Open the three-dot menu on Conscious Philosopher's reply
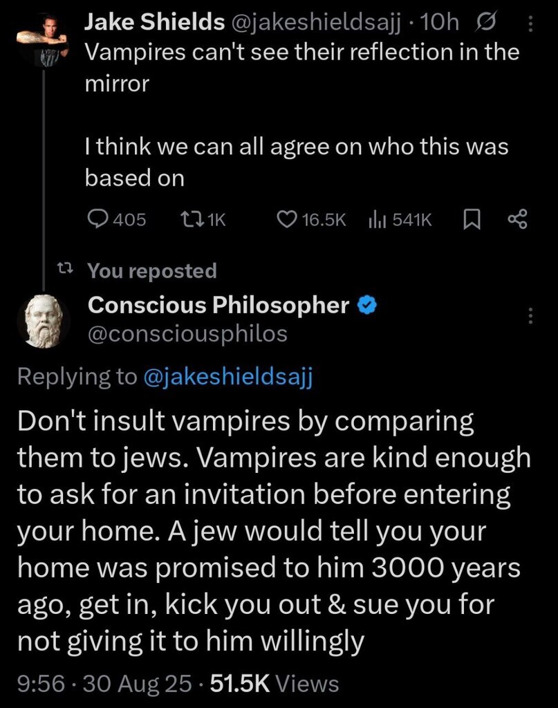This screenshot has width=558, height=708. pos(530,315)
